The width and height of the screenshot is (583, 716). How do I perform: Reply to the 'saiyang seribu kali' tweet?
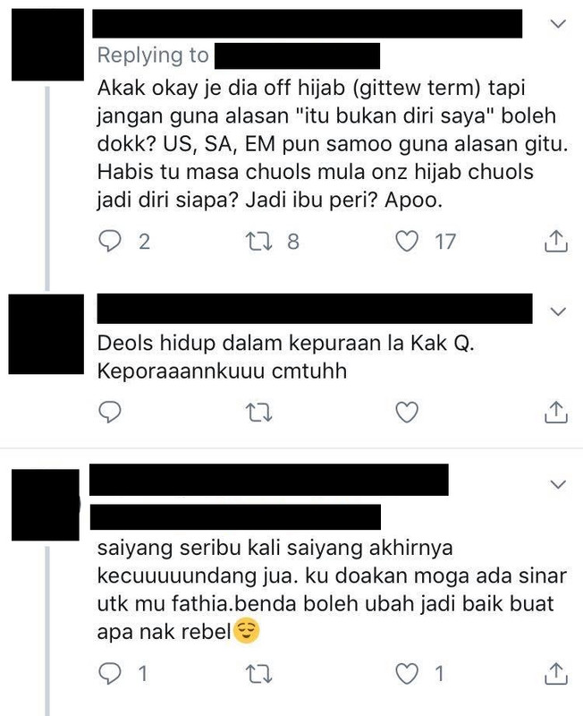click(110, 674)
